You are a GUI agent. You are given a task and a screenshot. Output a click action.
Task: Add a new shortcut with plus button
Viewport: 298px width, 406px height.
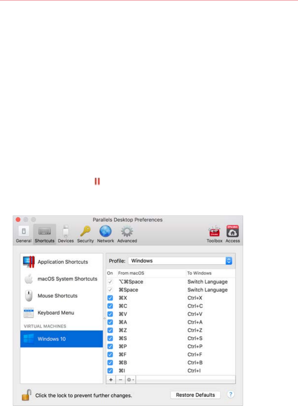(x=111, y=380)
